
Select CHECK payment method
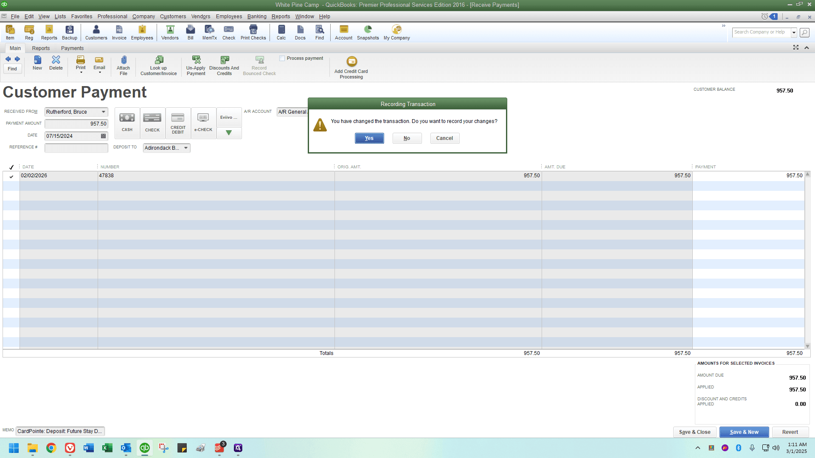[152, 123]
